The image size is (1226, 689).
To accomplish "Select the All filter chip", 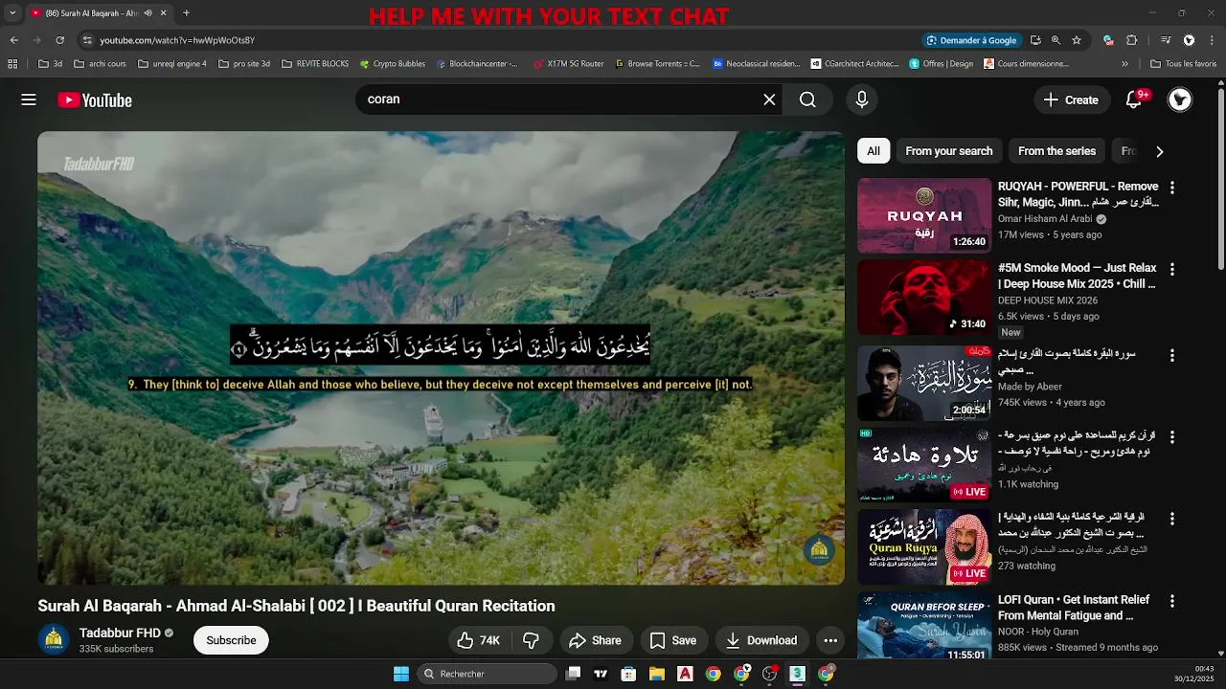I will 874,151.
